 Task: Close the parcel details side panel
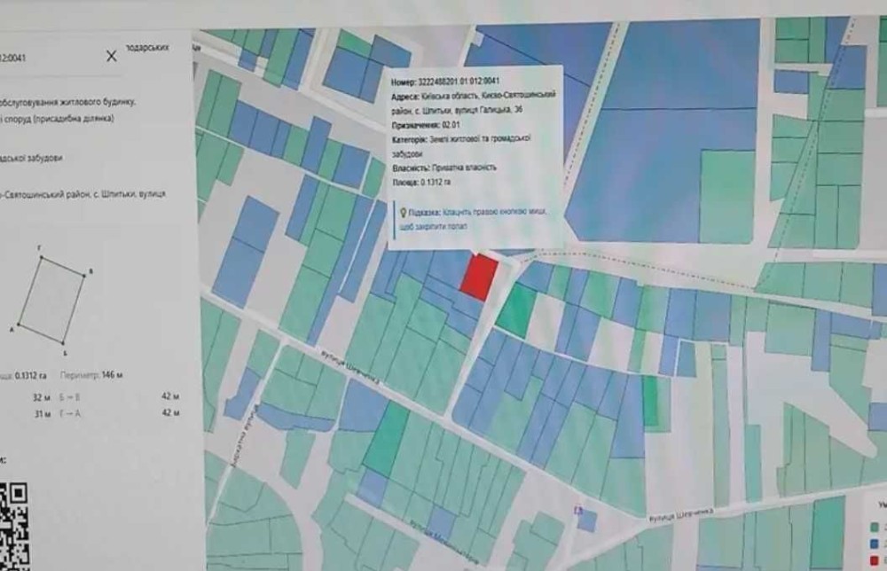click(112, 56)
